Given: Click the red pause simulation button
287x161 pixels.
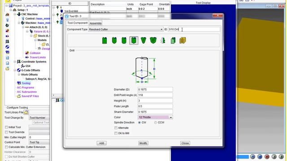Looking at the screenshot, I should (x=267, y=157).
